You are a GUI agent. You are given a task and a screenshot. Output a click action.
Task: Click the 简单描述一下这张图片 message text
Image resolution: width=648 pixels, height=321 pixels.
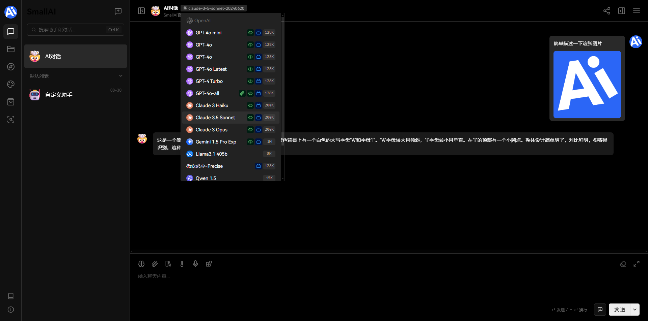577,43
